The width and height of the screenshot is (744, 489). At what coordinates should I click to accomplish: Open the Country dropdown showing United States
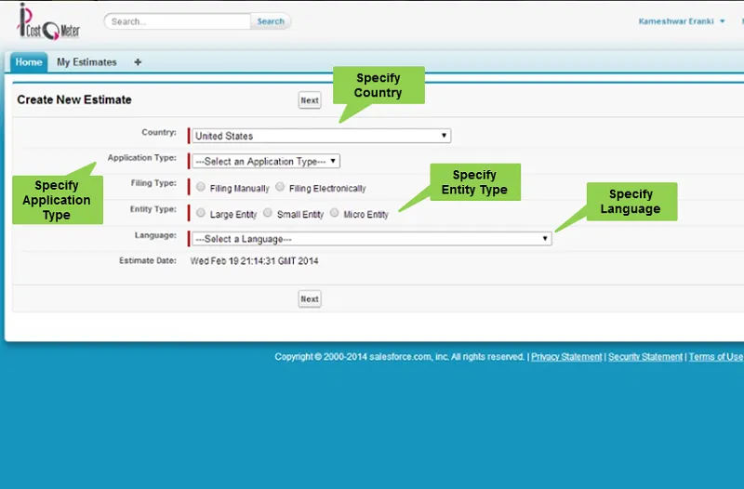pos(321,136)
